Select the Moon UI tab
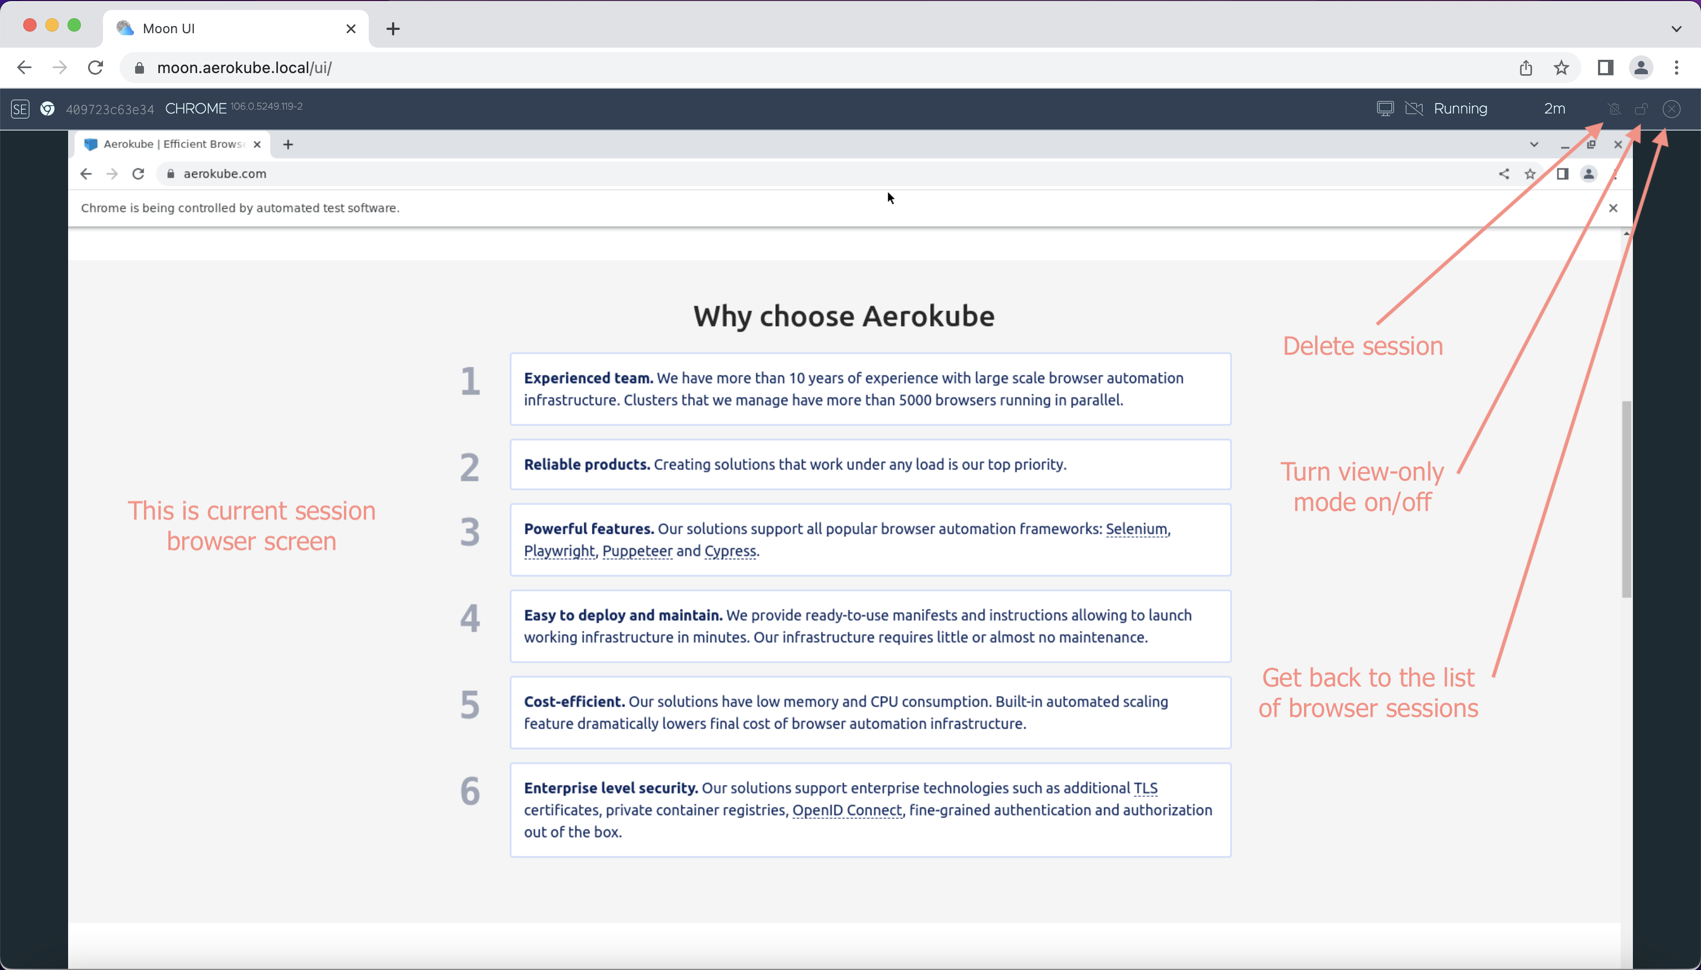The height and width of the screenshot is (970, 1701). [x=235, y=29]
